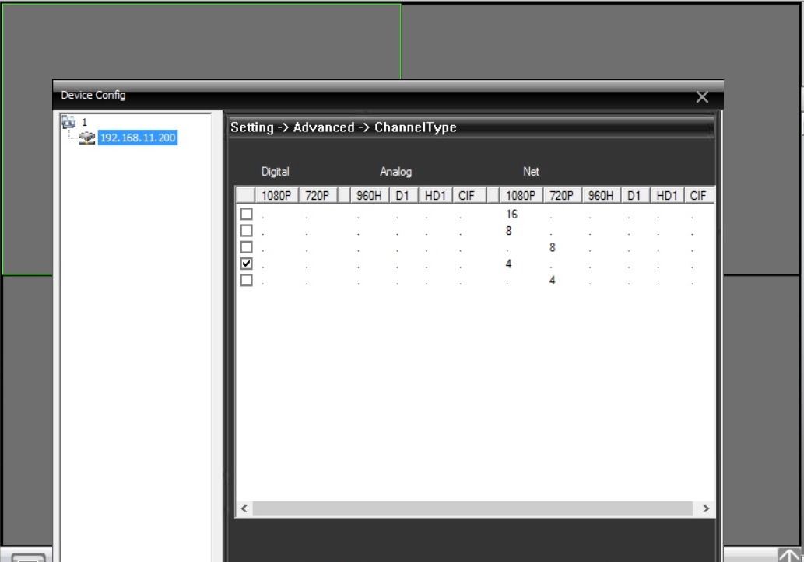Select root node "1" in device tree
This screenshot has width=804, height=562.
[x=84, y=122]
